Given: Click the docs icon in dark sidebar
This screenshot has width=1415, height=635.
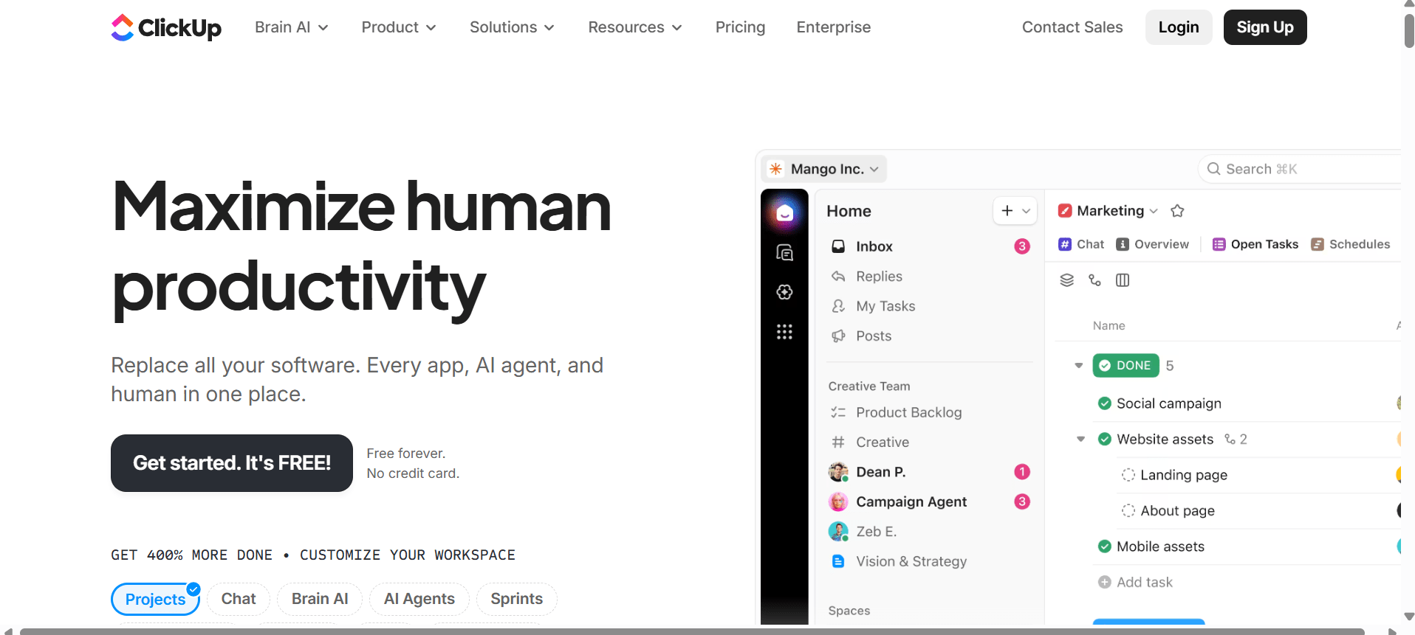Looking at the screenshot, I should (784, 253).
